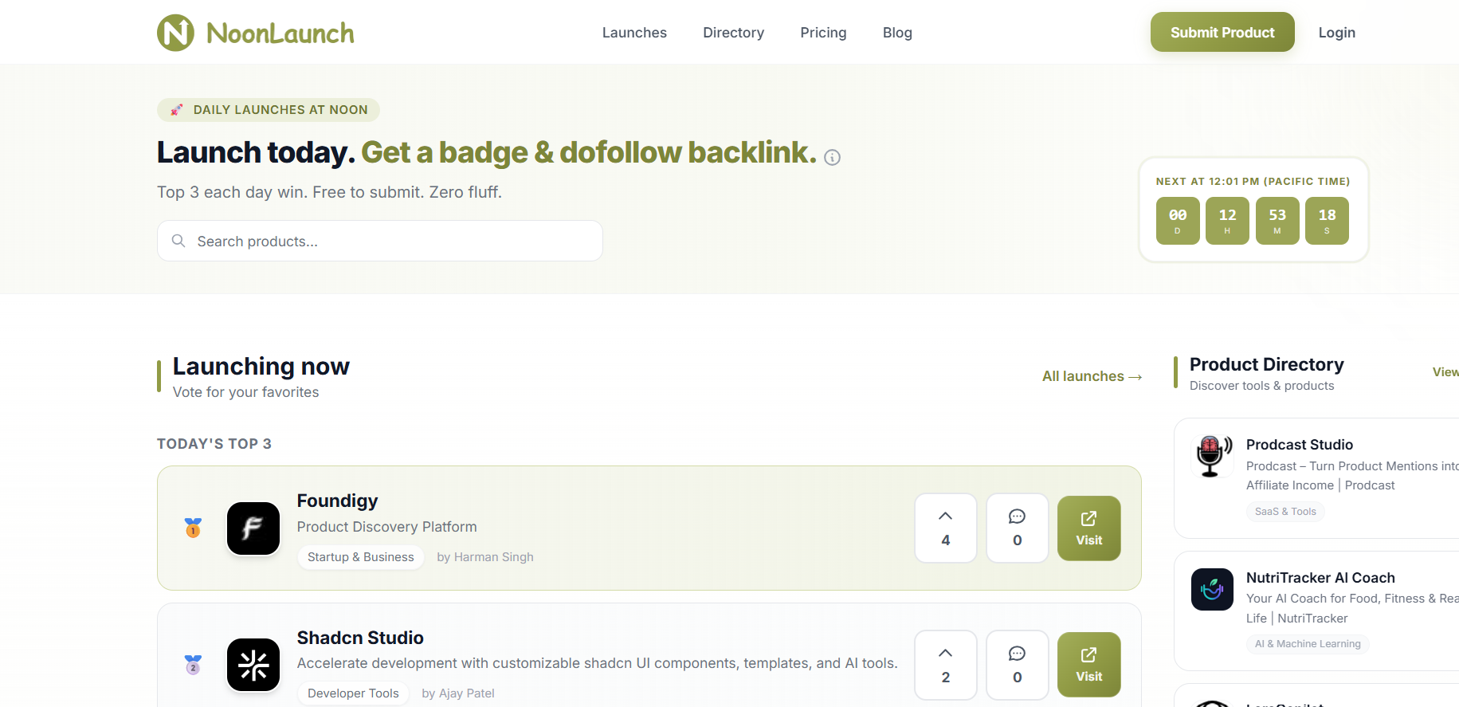The width and height of the screenshot is (1459, 707).
Task: Select the SaaS & Tools tag
Action: pos(1285,512)
